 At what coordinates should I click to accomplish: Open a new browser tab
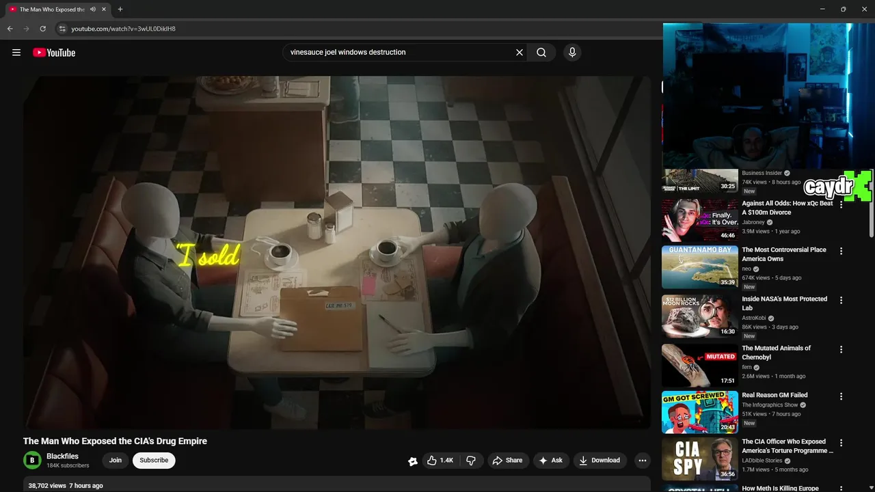120,10
